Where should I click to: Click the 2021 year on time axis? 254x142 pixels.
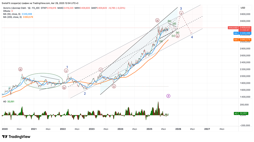coord(34,129)
